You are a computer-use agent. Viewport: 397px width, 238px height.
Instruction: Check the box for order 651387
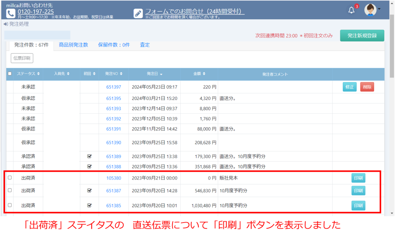click(x=10, y=190)
